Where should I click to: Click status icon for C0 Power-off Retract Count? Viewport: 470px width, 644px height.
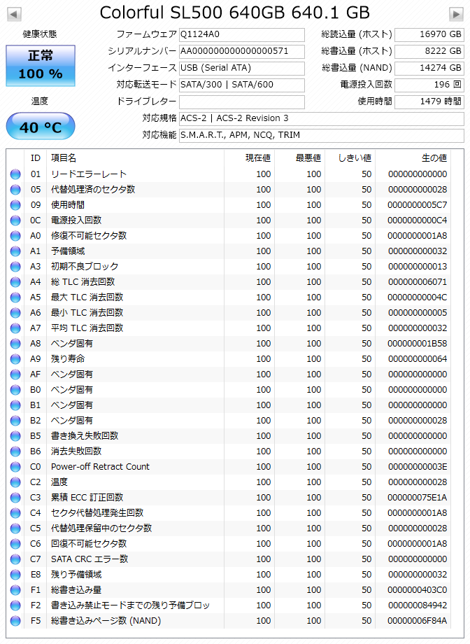point(15,467)
